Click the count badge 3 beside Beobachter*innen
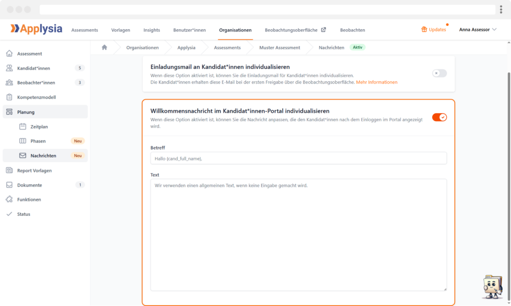This screenshot has height=306, width=511. [x=79, y=82]
